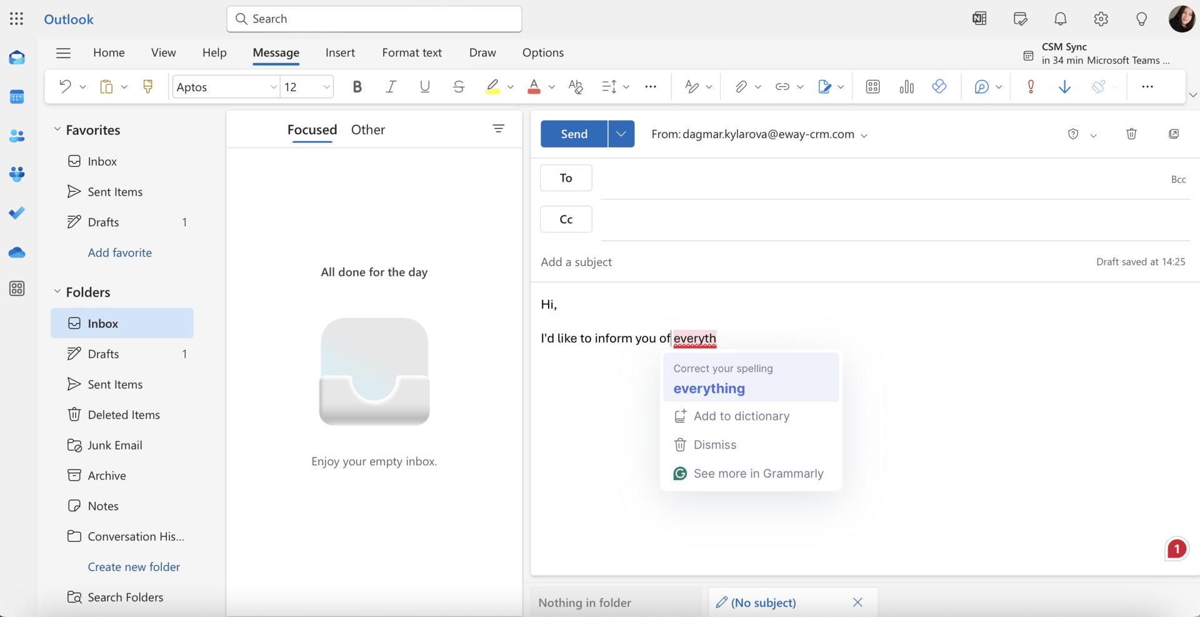The width and height of the screenshot is (1200, 617).
Task: Open Mail in left app rail
Action: click(x=17, y=58)
